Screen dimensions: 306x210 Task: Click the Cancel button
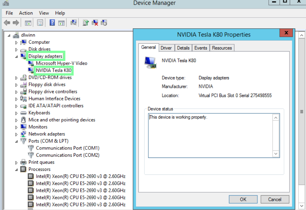pyautogui.click(x=274, y=199)
